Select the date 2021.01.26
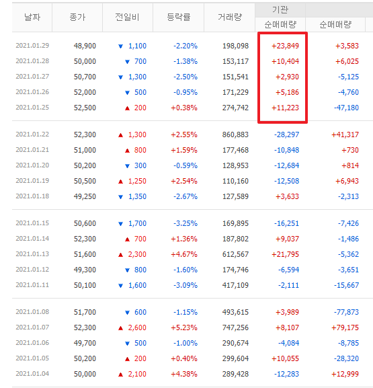The height and width of the screenshot is (388, 373). [32, 92]
